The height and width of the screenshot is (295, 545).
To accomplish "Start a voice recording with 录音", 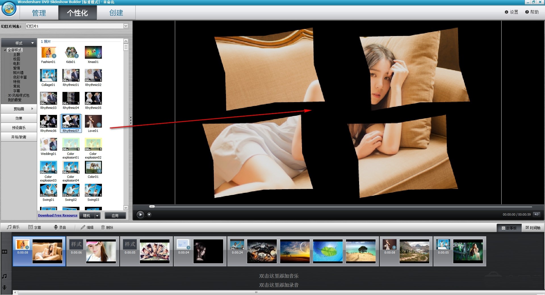I will tap(60, 227).
